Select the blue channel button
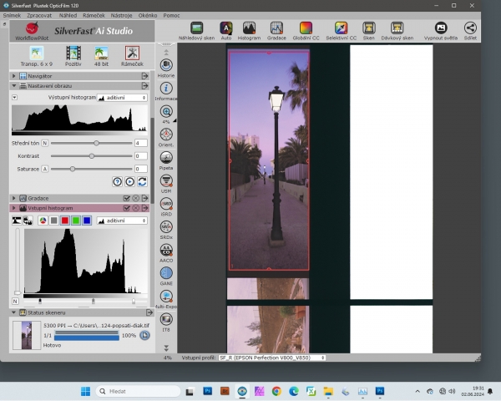 87,221
